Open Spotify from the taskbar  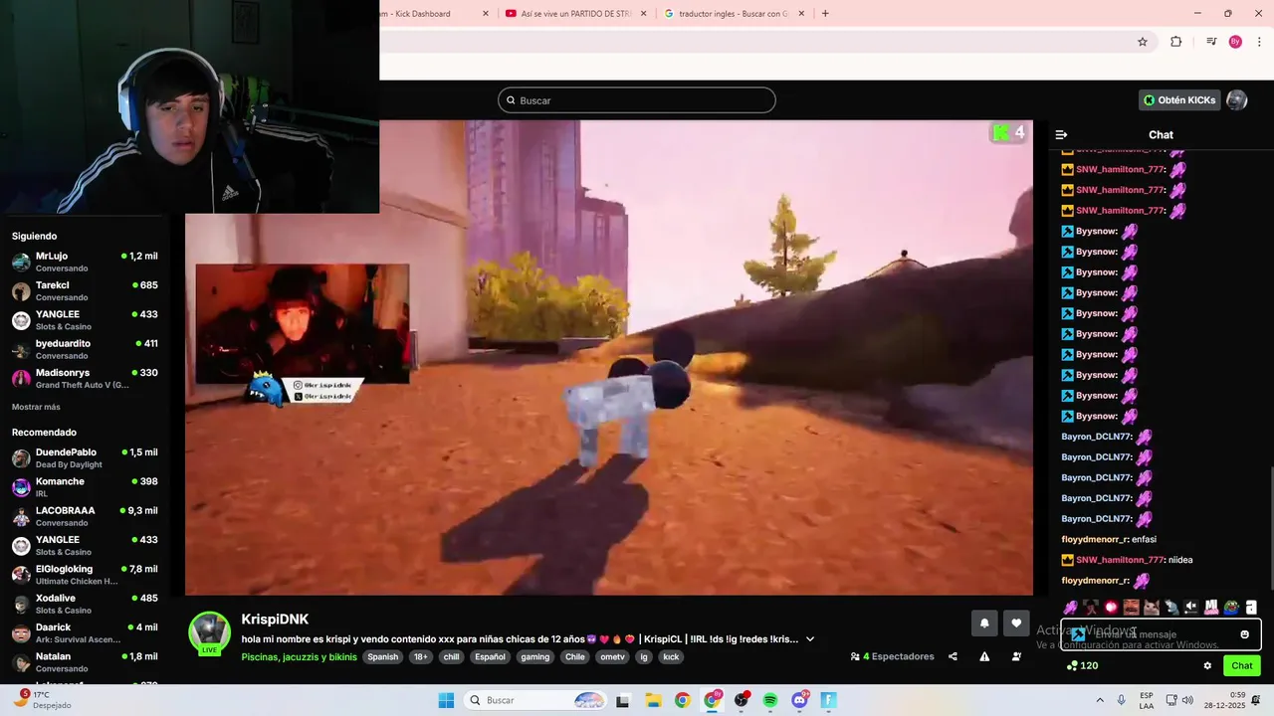pyautogui.click(x=770, y=700)
